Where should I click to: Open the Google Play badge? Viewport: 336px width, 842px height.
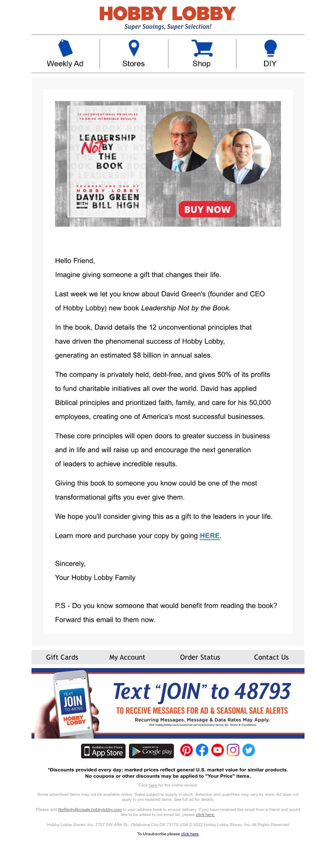[152, 751]
